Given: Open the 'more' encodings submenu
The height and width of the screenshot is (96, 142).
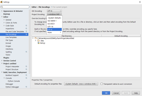Looking at the screenshot, I should (x=54, y=32).
